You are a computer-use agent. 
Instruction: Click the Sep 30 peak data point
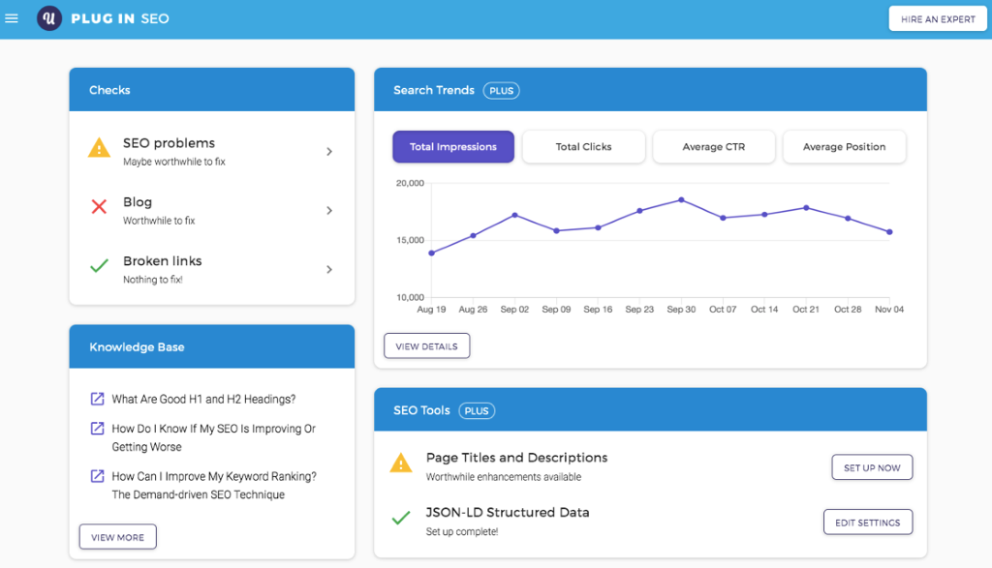(681, 199)
